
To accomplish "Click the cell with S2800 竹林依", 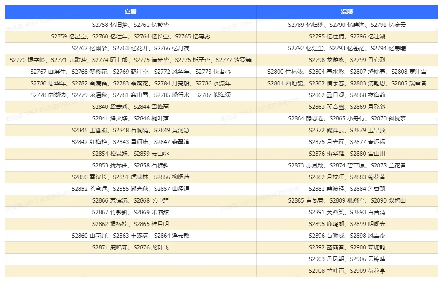I will 347,72.
